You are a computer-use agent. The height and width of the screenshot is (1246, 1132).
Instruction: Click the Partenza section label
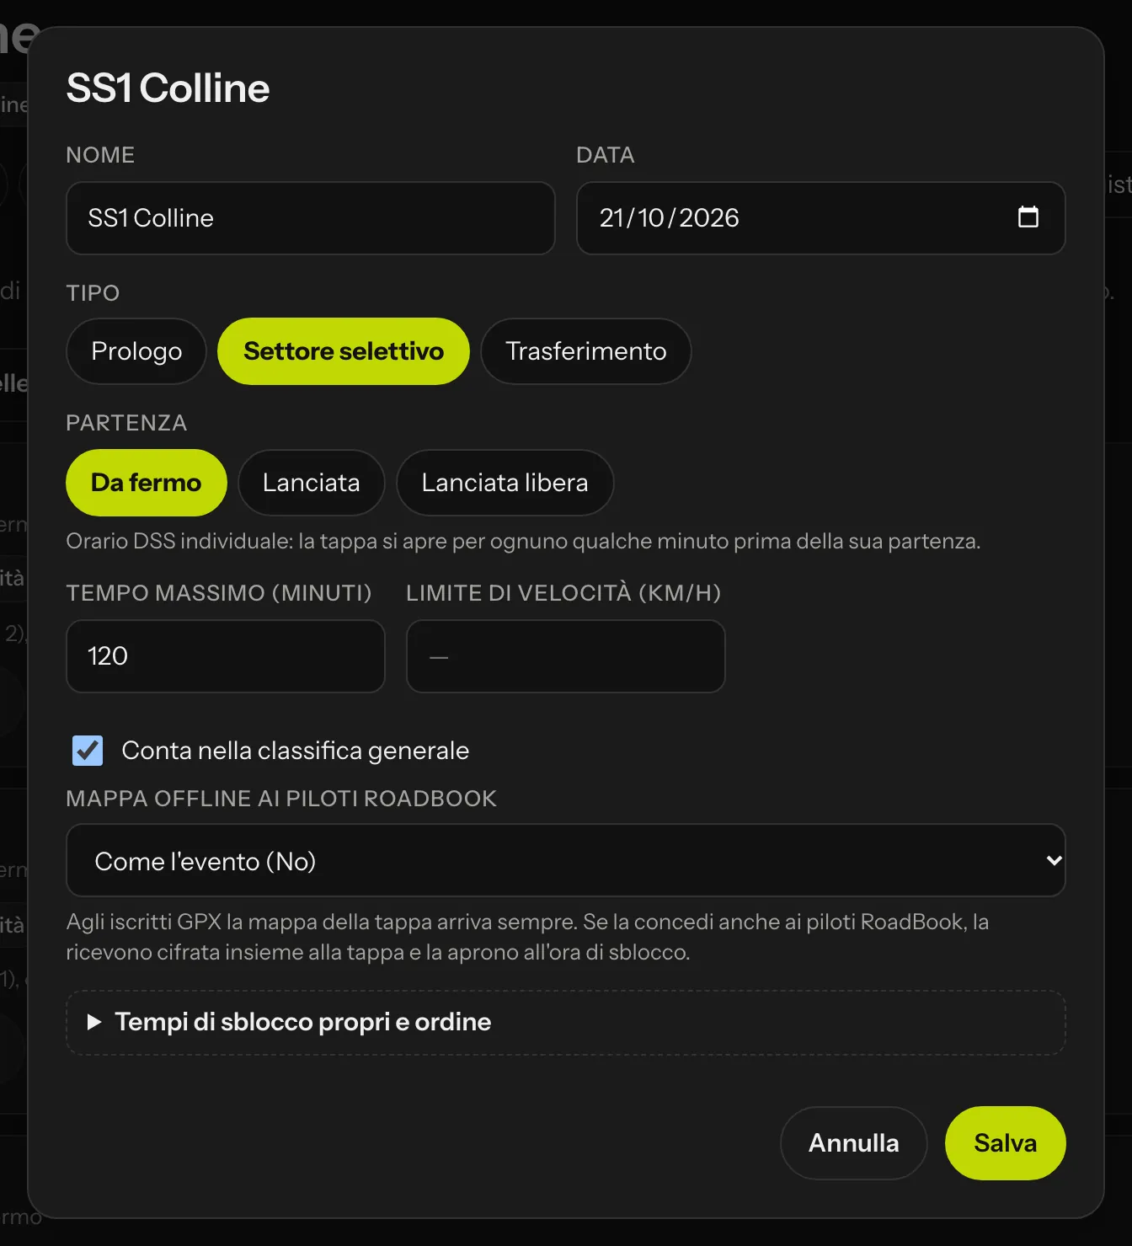click(126, 423)
